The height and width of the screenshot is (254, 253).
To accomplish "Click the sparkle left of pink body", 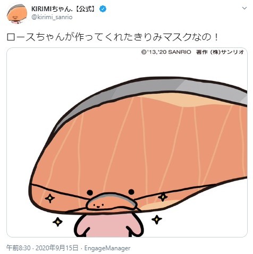I will point(57,222).
